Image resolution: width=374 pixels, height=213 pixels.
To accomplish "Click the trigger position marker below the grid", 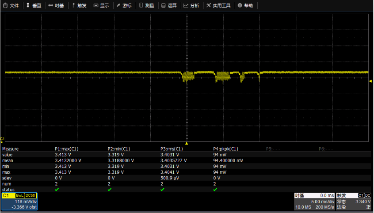I will click(187, 144).
